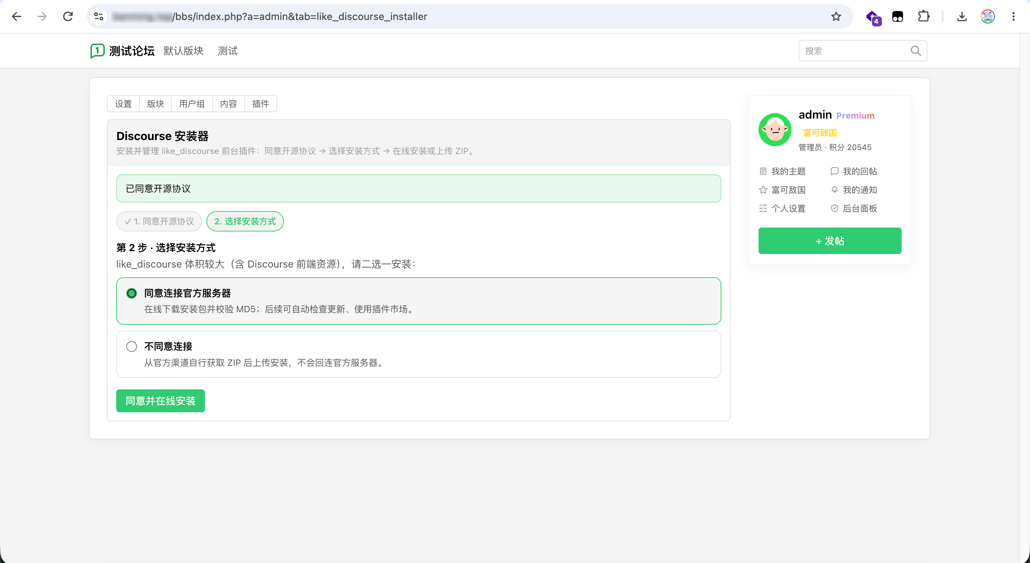Open the extensions puzzle icon
Screen dimensions: 1030x563
924,16
